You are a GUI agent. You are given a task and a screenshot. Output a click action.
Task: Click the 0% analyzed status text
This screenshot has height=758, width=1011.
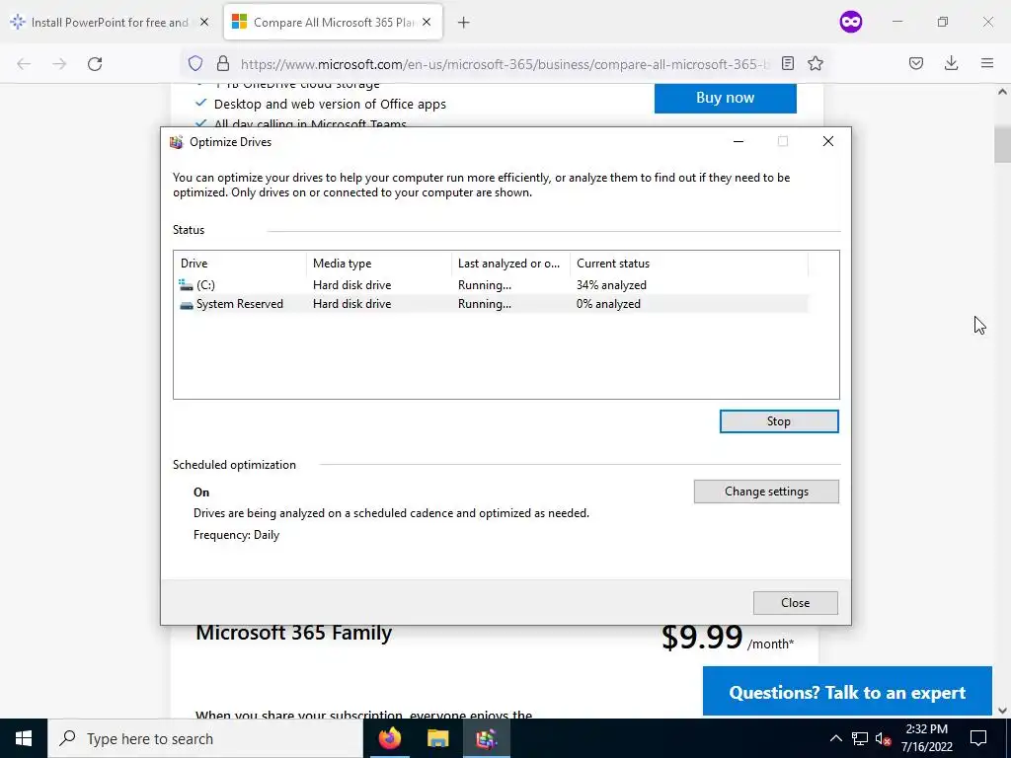608,304
